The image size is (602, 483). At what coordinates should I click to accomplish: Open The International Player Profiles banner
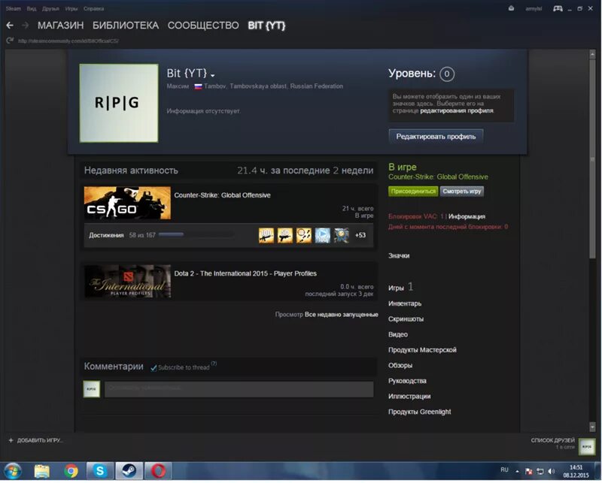point(127,282)
